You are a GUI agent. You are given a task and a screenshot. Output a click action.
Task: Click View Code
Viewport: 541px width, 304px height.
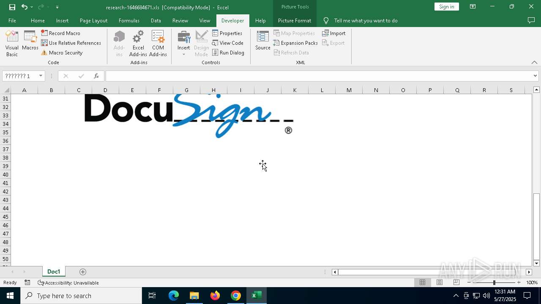point(228,43)
